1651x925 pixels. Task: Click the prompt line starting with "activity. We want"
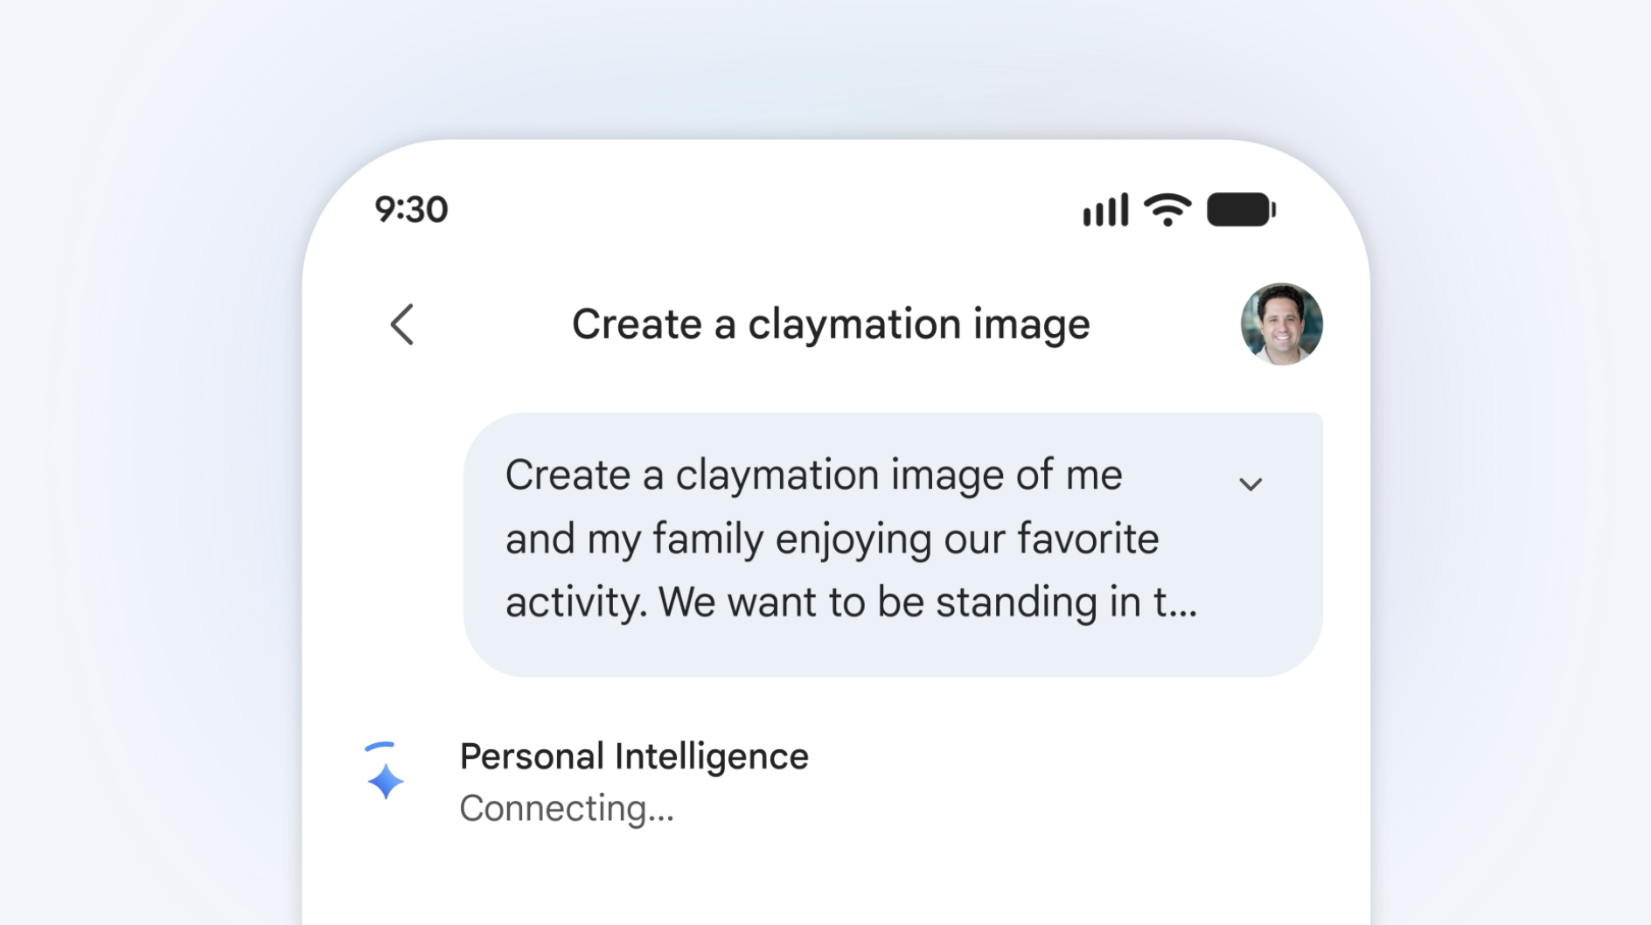tap(850, 602)
